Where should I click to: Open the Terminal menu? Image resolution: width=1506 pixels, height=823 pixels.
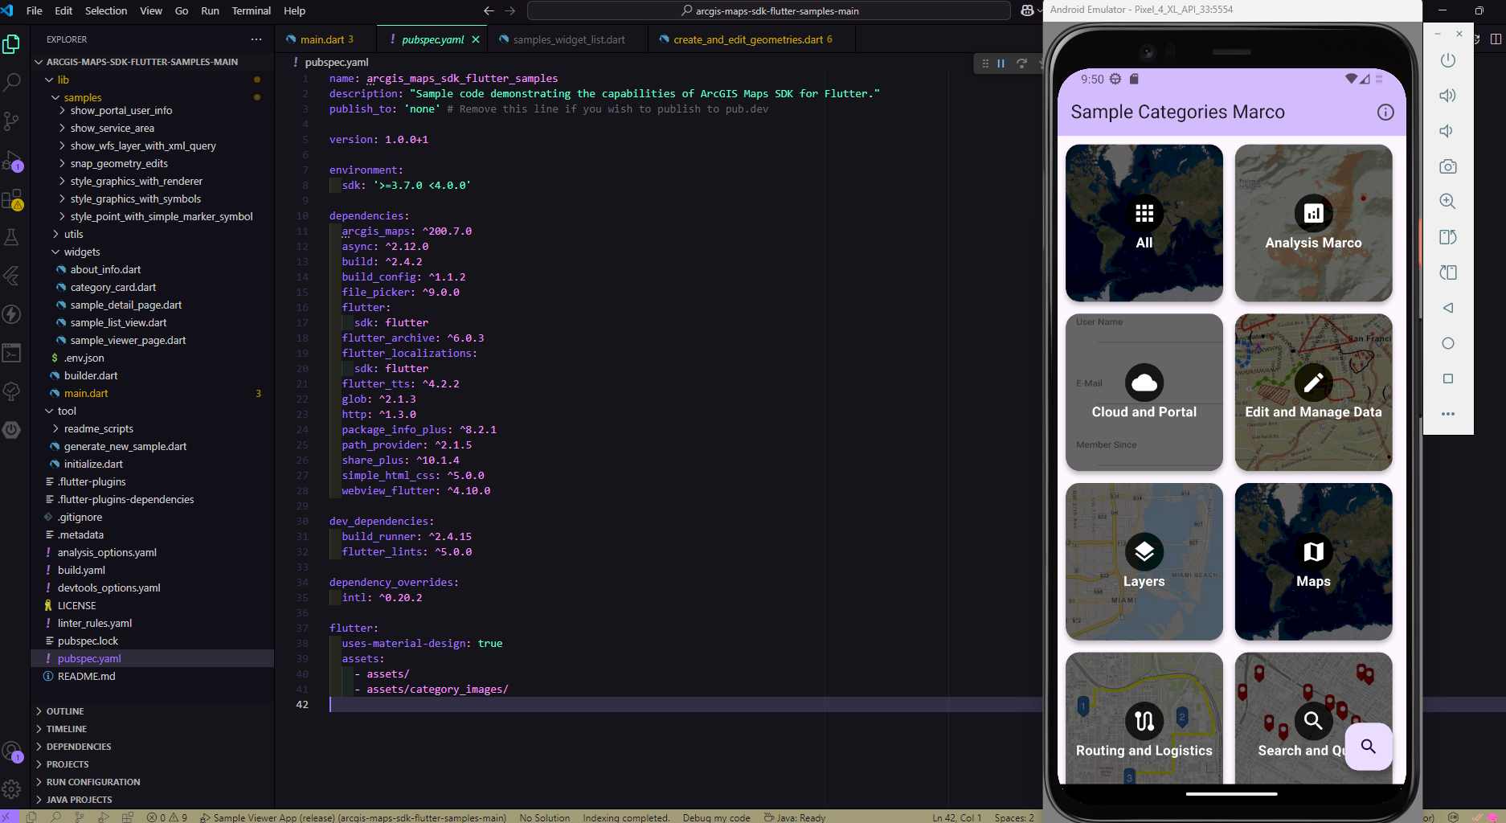251,10
